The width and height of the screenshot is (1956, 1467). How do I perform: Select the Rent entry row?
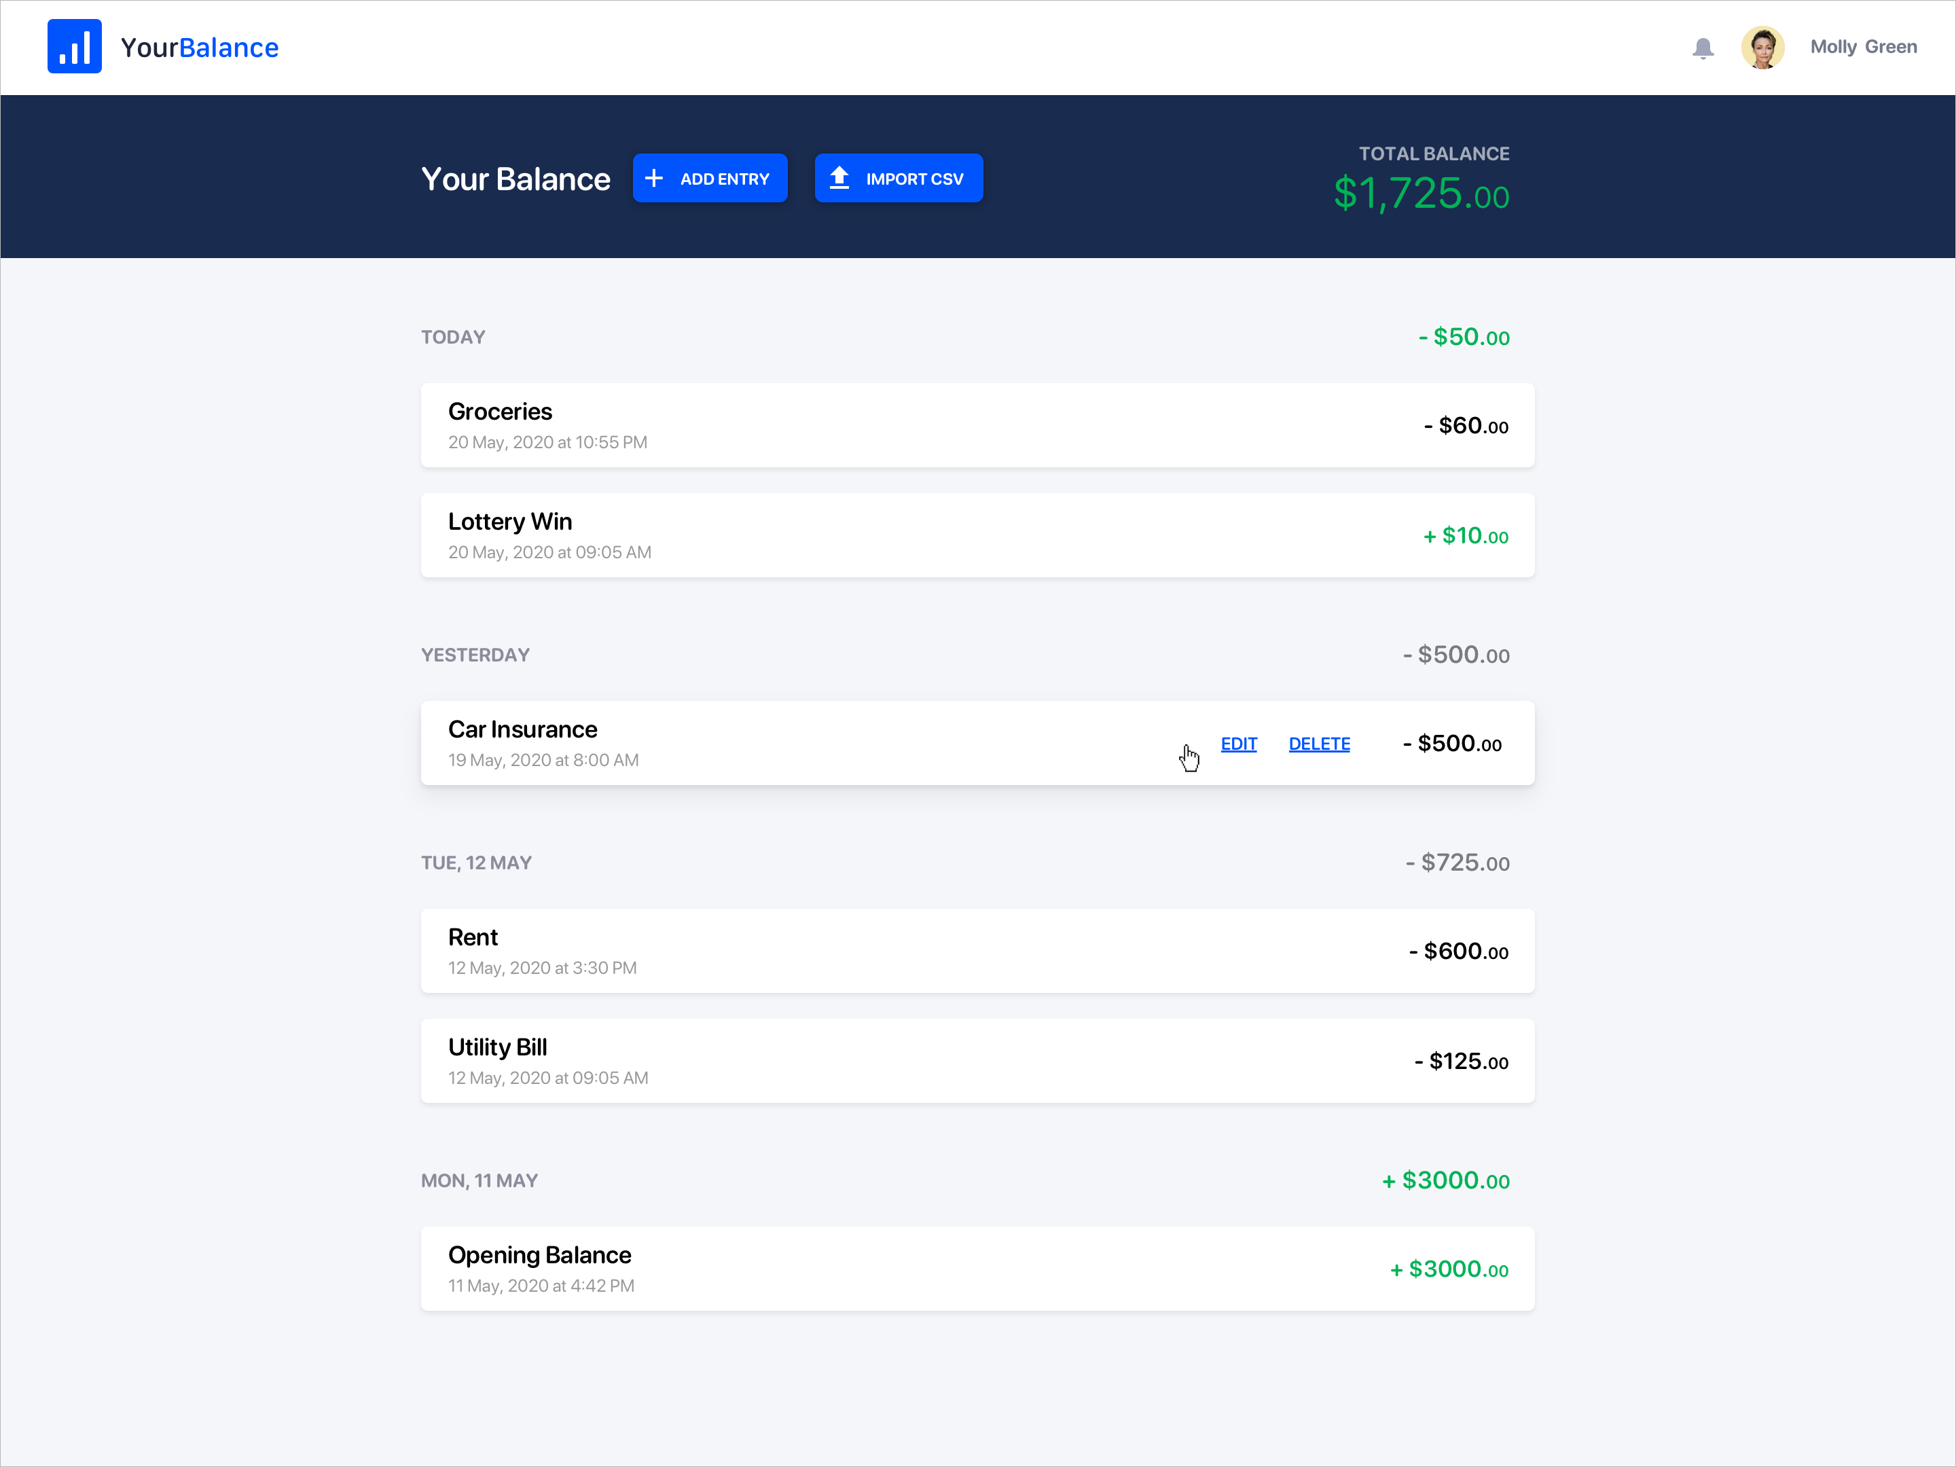pyautogui.click(x=976, y=952)
